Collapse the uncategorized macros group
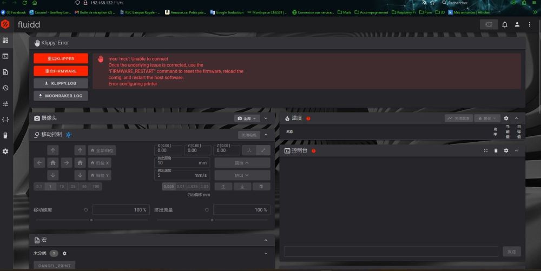The height and width of the screenshot is (271, 541). 266,253
